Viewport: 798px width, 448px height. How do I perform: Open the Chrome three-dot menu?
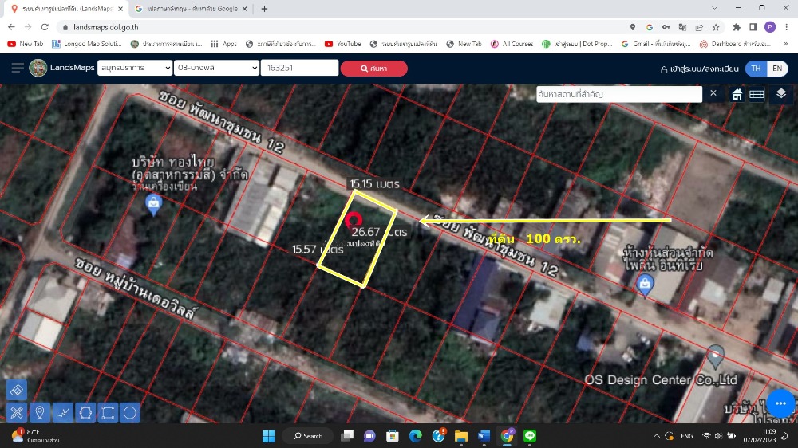click(x=787, y=27)
